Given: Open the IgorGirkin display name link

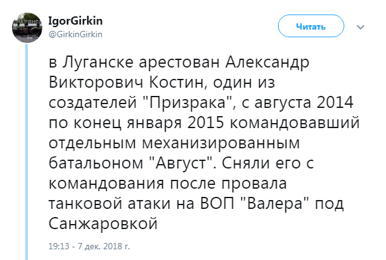Looking at the screenshot, I should [73, 21].
